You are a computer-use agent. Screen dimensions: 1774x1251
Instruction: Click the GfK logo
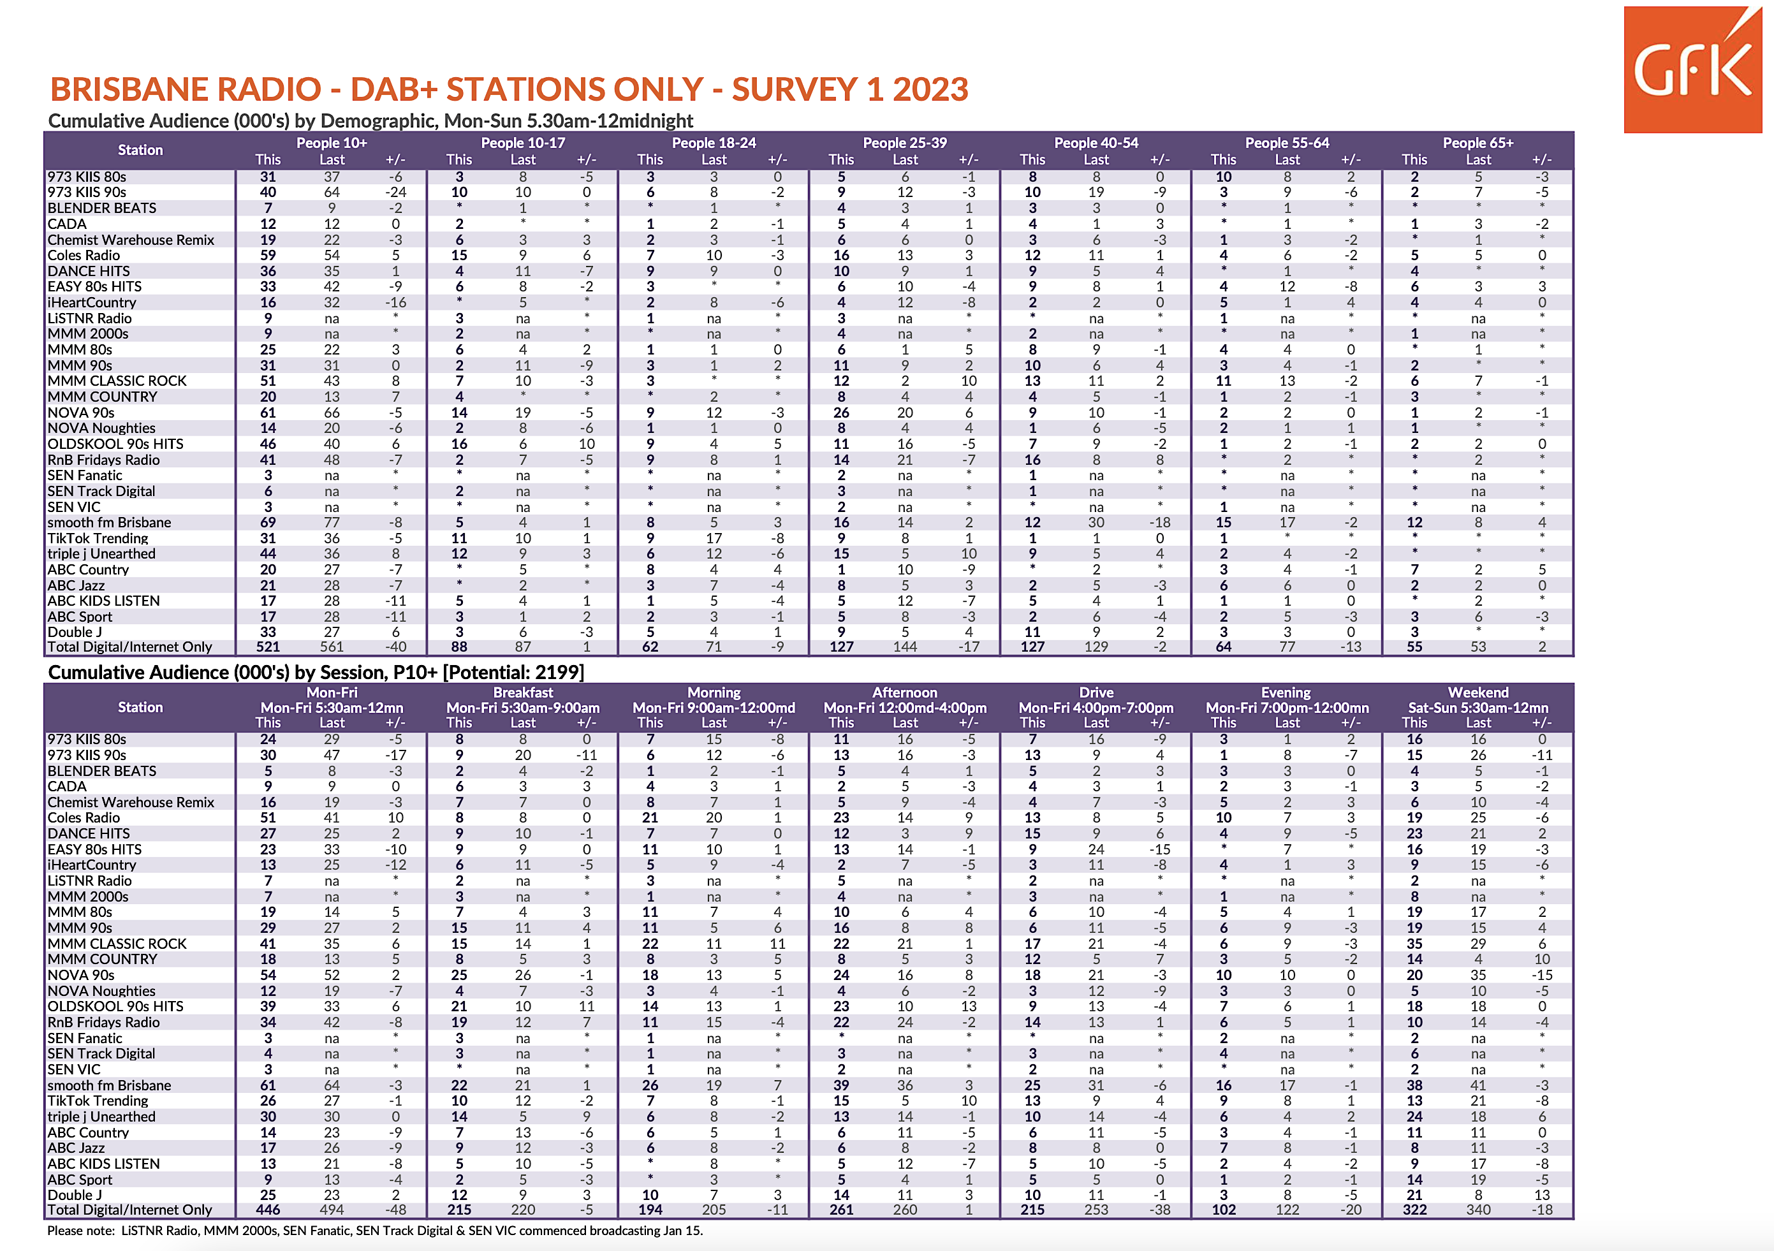coord(1692,69)
